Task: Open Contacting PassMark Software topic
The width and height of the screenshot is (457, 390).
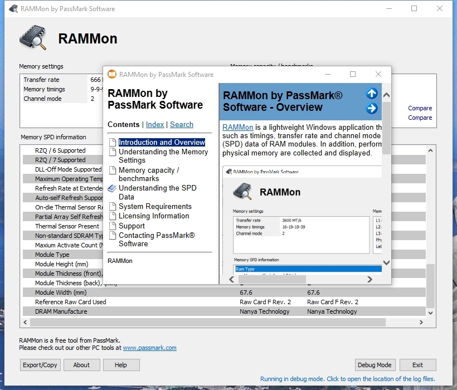Action: [x=157, y=240]
